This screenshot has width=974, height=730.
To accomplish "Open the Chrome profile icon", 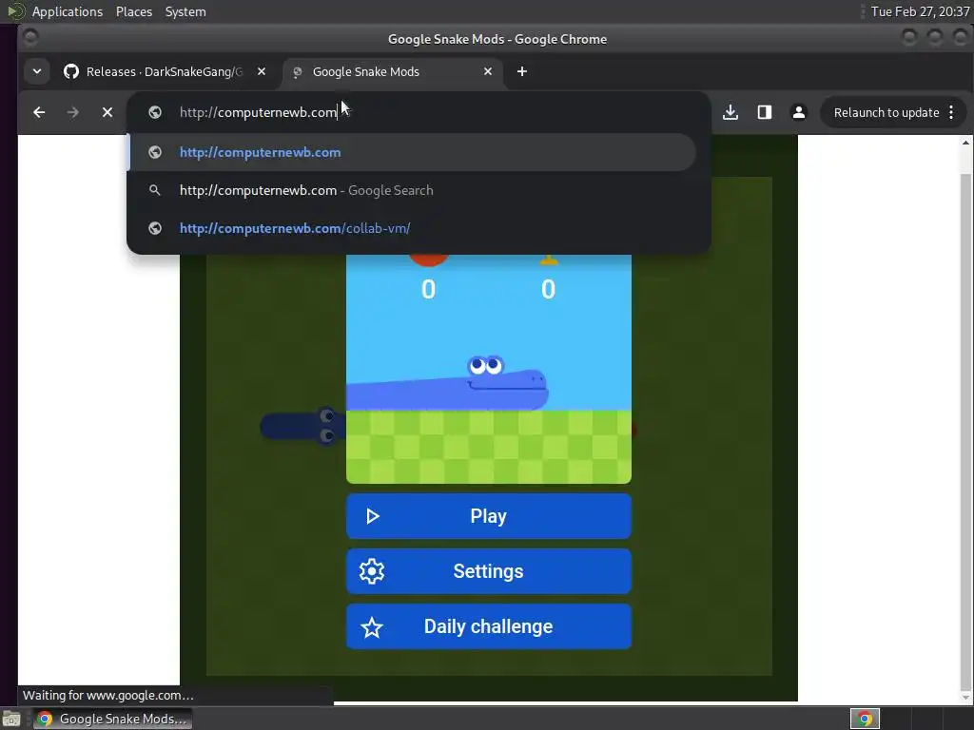I will 799,112.
